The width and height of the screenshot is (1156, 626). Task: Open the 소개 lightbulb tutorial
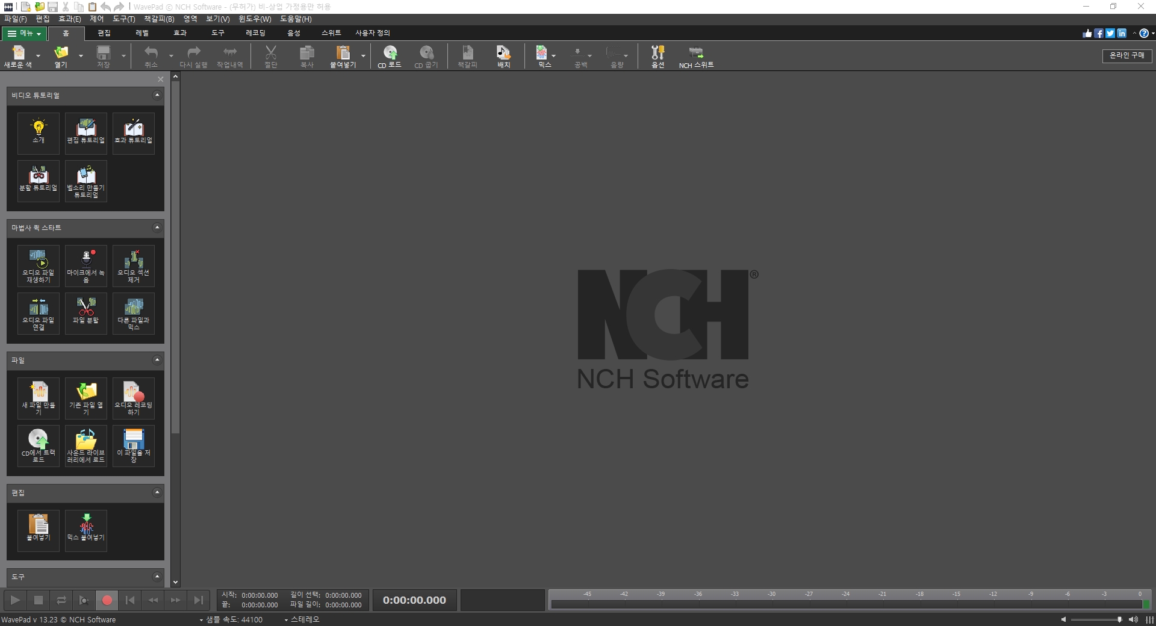tap(39, 133)
